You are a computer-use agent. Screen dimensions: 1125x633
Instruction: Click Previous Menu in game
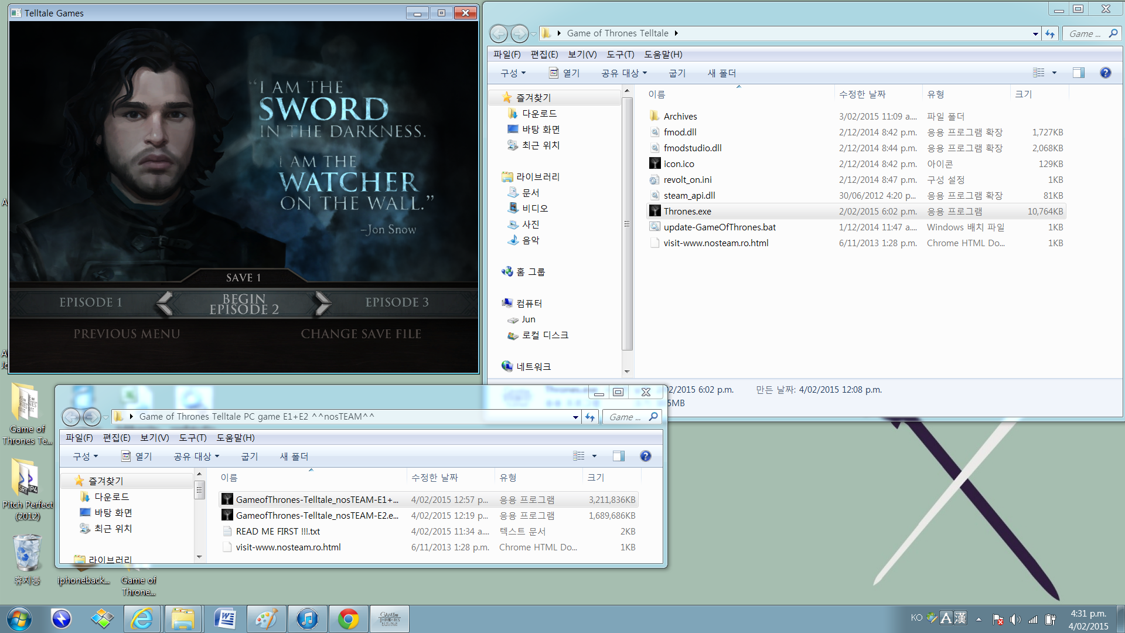pyautogui.click(x=127, y=333)
